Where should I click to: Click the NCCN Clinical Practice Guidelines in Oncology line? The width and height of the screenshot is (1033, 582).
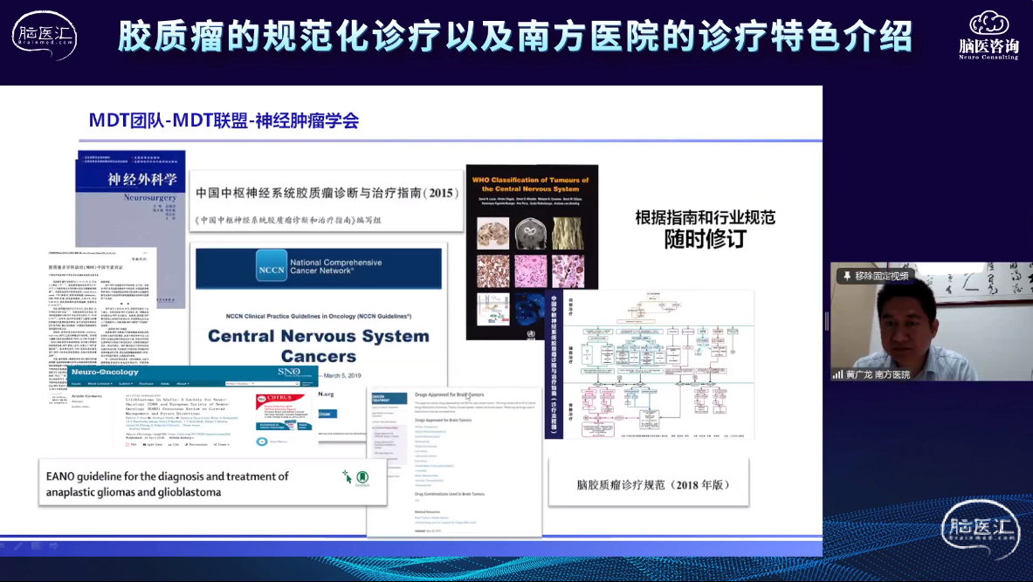(x=319, y=316)
